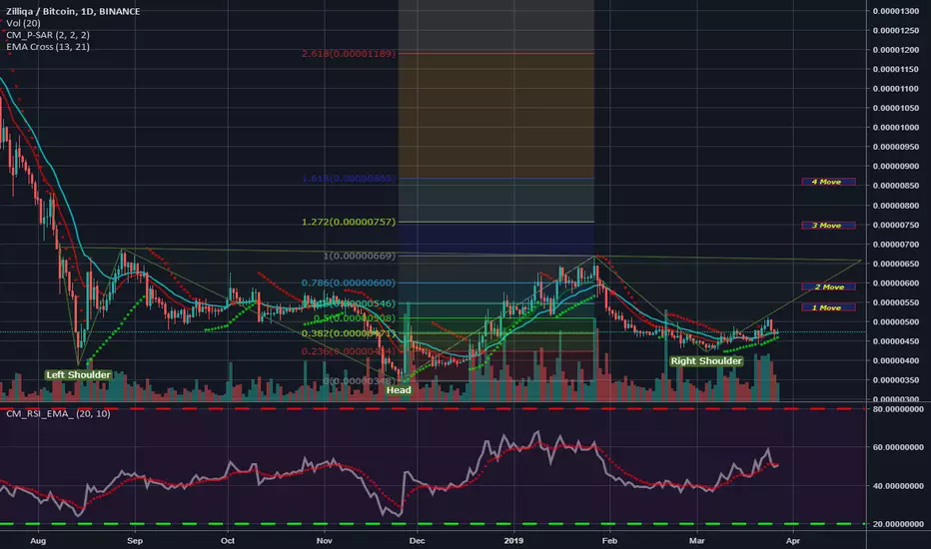Click the 1(0.00000669) Fibonacci level label

(360, 256)
